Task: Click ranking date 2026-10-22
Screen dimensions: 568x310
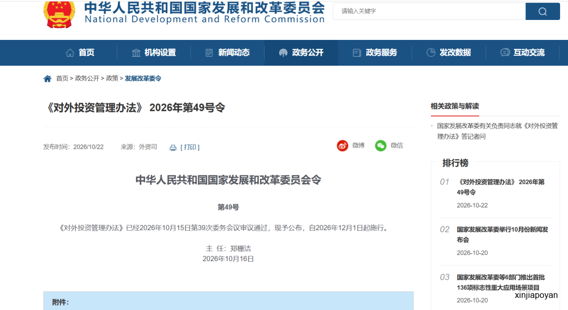Action: tap(472, 205)
